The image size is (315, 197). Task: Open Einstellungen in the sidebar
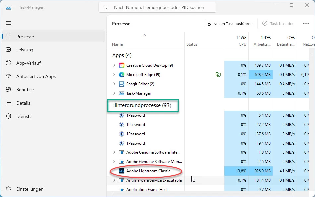(53, 189)
